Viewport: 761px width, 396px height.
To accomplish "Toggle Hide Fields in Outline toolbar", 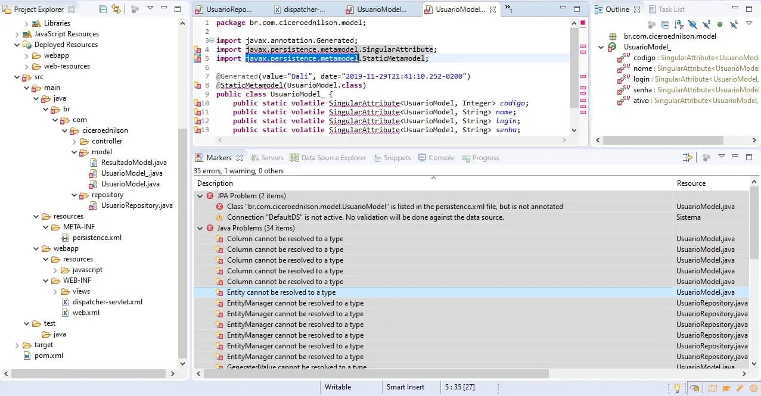I will pos(692,24).
